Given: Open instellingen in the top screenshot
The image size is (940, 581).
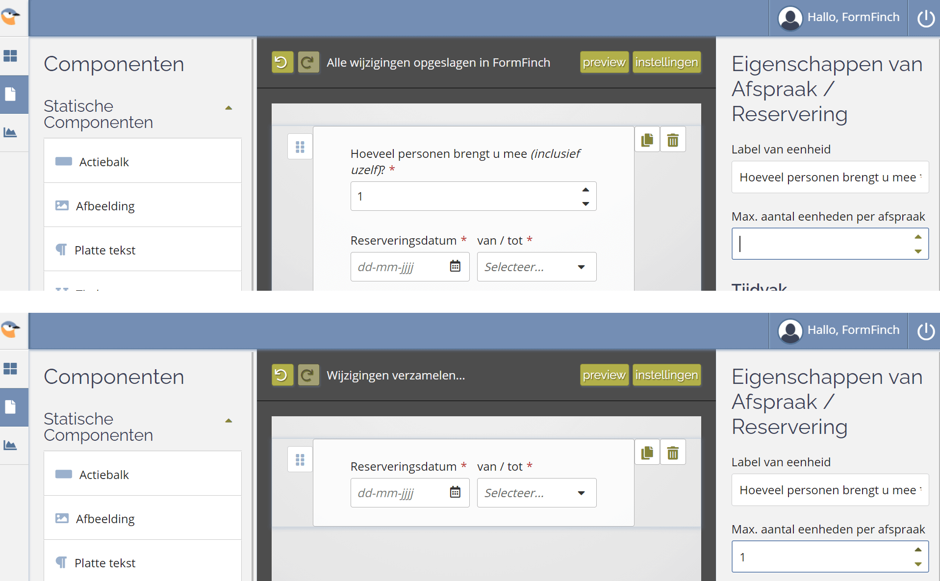Looking at the screenshot, I should 666,62.
